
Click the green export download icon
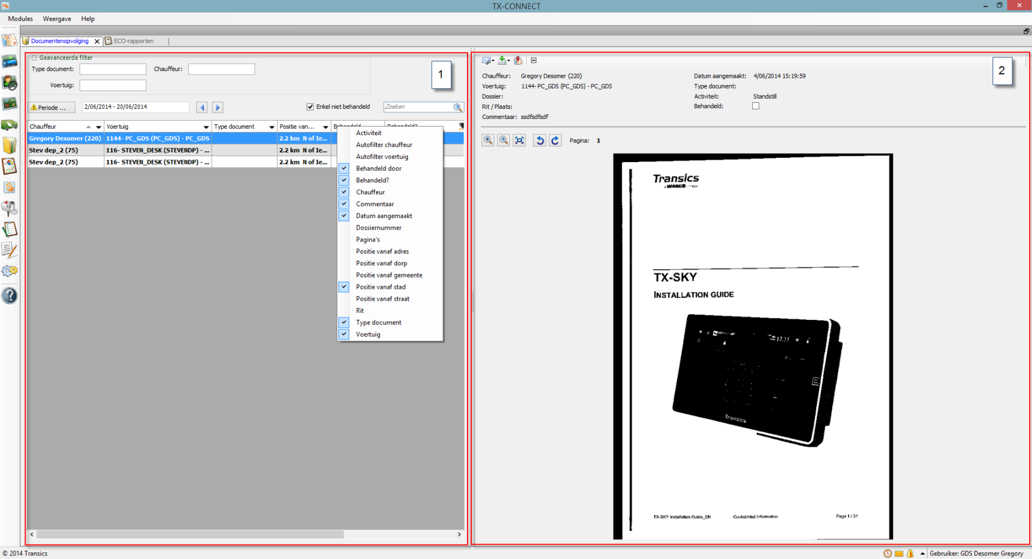pyautogui.click(x=502, y=60)
